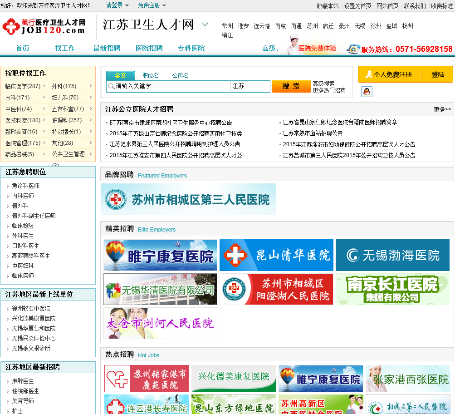Click the magnifier icon in keyword box
Screen dimensions: 455x414
[x=111, y=86]
